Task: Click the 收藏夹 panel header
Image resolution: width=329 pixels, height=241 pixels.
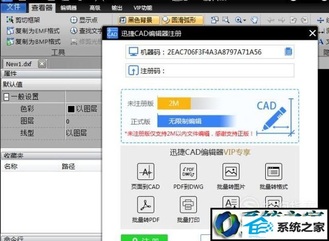Action: point(51,155)
